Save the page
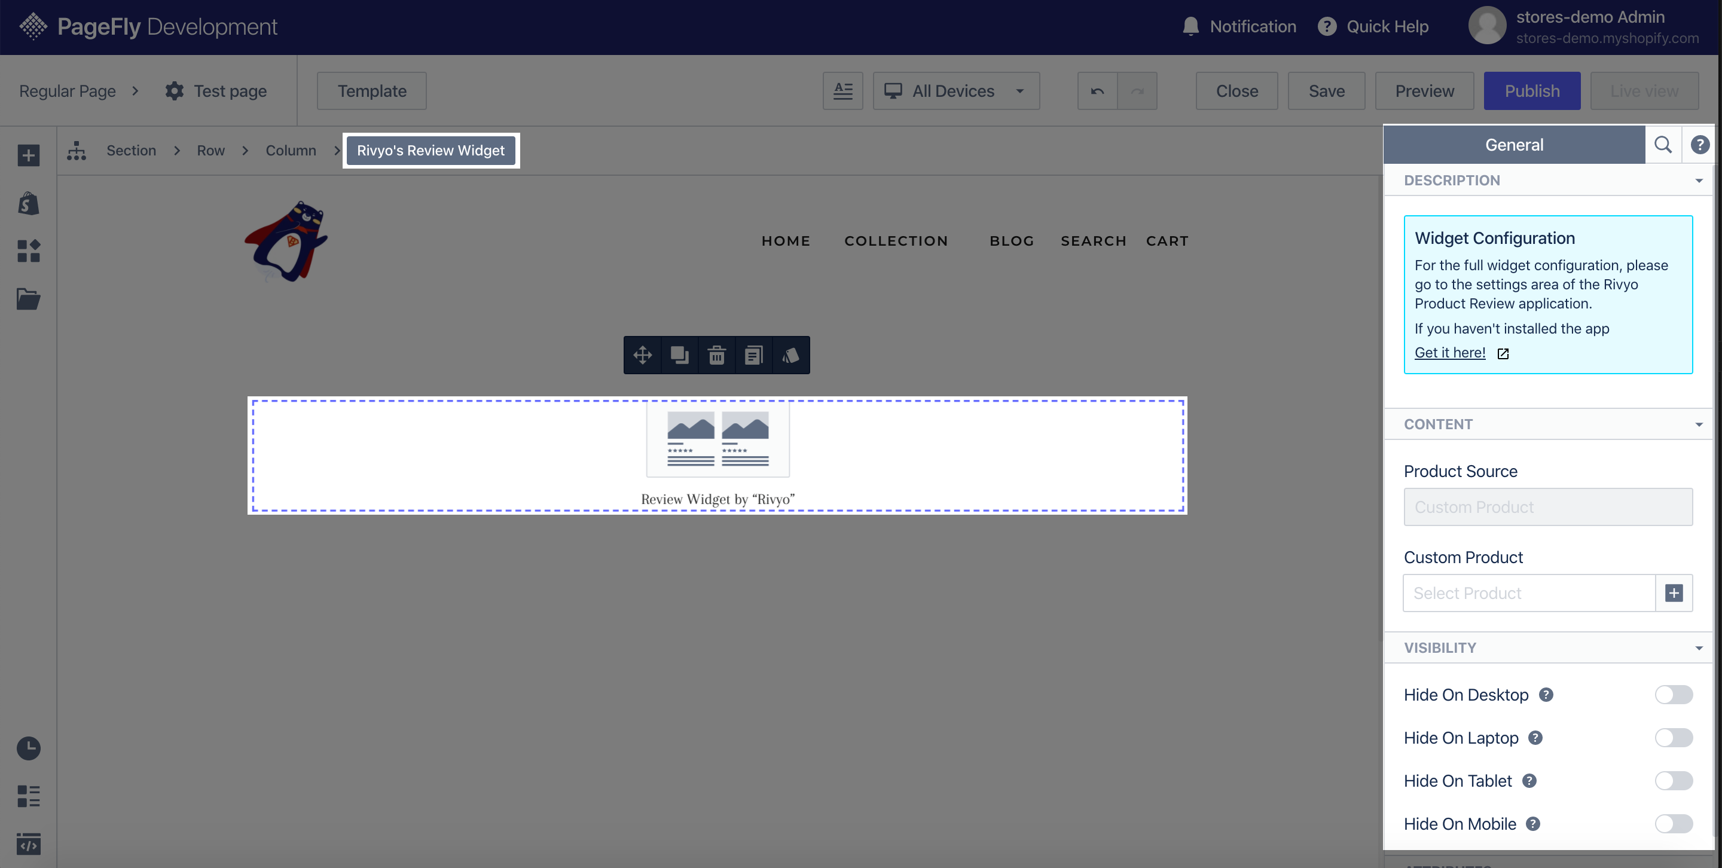Image resolution: width=1722 pixels, height=868 pixels. (x=1326, y=91)
